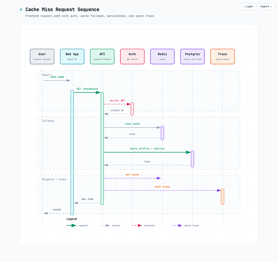Image resolution: width=278 pixels, height=262 pixels.
Task: Click the 'Fallback' group label
Action: pos(48,121)
